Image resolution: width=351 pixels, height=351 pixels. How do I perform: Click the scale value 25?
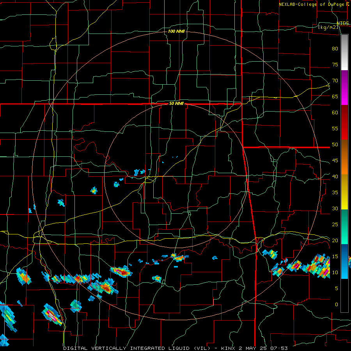coord(335,224)
